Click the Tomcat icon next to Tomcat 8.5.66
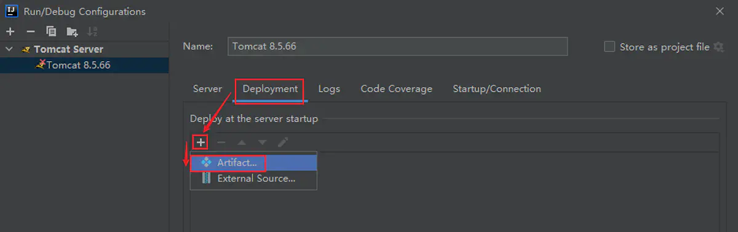Screen dimensions: 738x232 click(41, 64)
